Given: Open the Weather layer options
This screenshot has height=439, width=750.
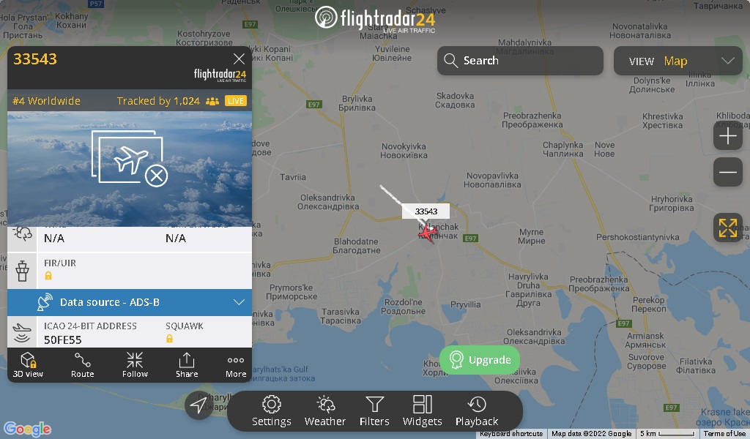Looking at the screenshot, I should 324,410.
